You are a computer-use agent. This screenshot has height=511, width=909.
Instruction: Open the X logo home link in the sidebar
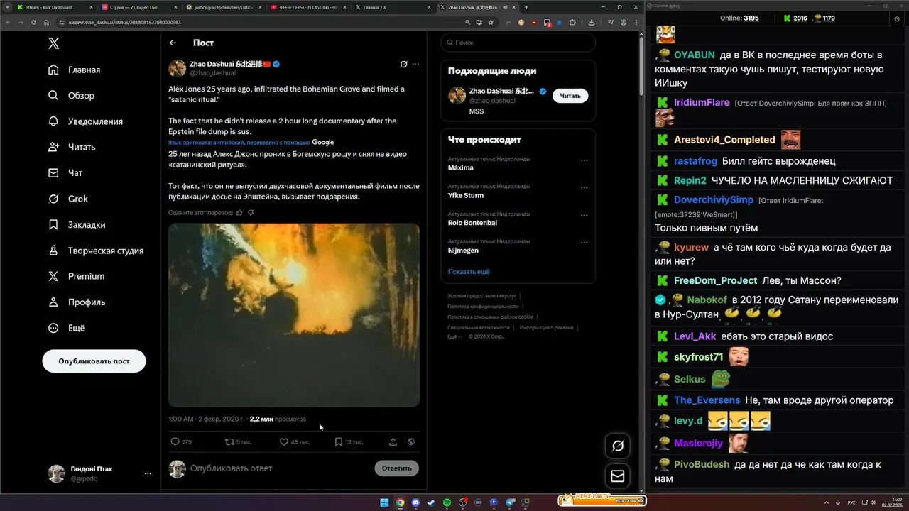coord(53,43)
